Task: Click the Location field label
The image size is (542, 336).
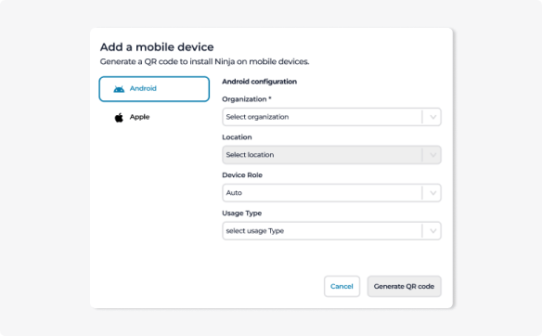Action: 237,137
